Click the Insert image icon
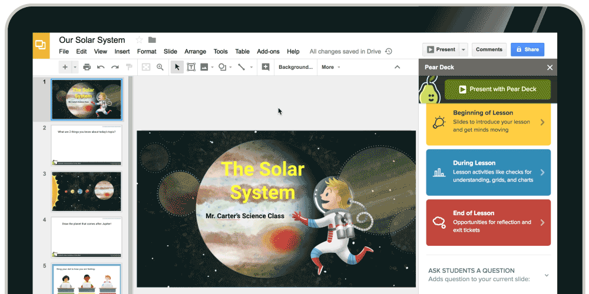The image size is (589, 294). tap(204, 67)
